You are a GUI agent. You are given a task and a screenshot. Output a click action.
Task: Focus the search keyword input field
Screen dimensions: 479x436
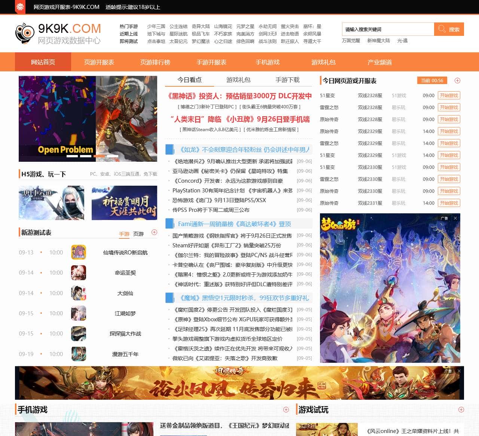coord(388,29)
